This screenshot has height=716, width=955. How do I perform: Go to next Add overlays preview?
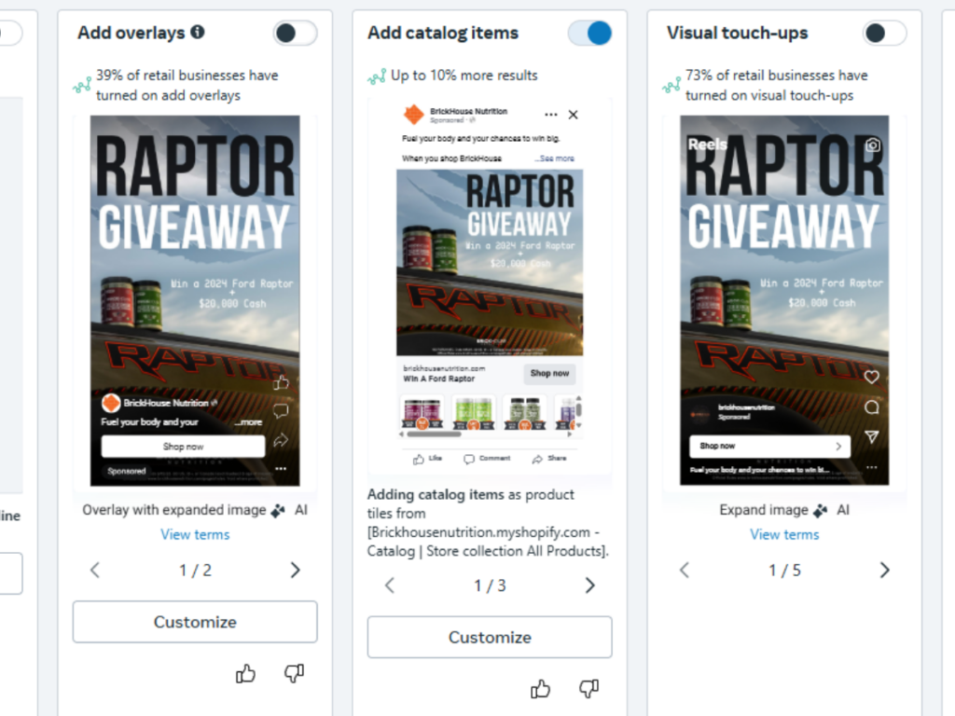[296, 570]
